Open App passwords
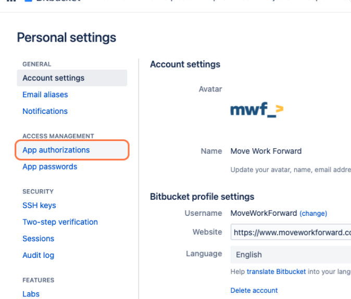The image size is (351, 299). coord(49,166)
